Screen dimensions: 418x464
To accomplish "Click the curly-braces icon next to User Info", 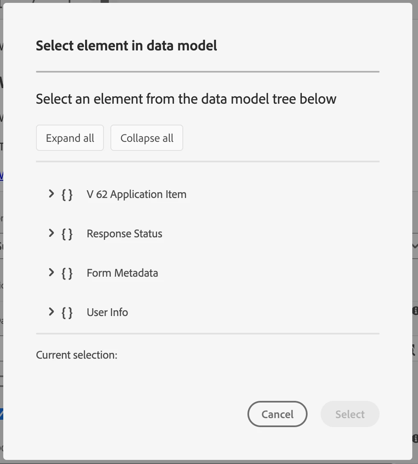I will coord(67,312).
